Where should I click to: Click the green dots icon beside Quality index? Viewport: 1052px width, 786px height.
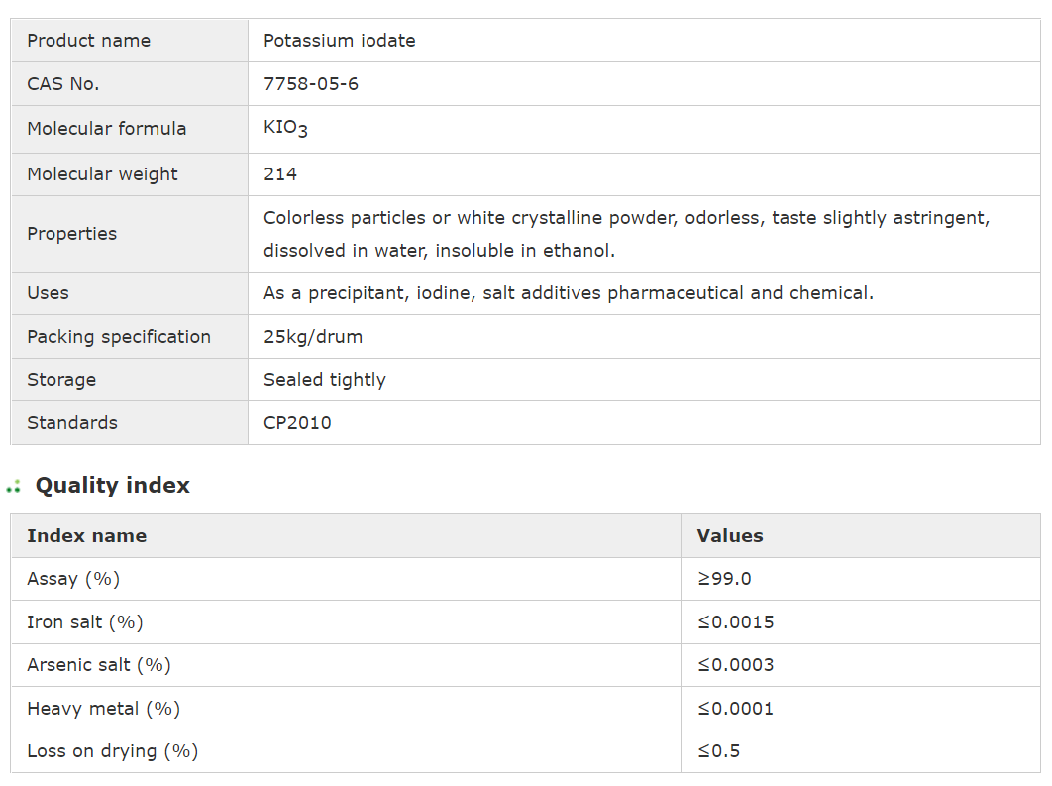14,486
